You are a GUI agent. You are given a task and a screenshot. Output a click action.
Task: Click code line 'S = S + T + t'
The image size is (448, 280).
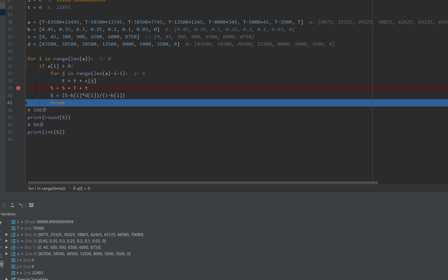click(69, 88)
